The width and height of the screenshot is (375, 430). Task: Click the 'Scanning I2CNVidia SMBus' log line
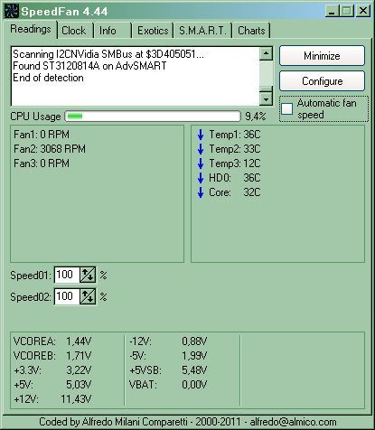click(x=108, y=54)
